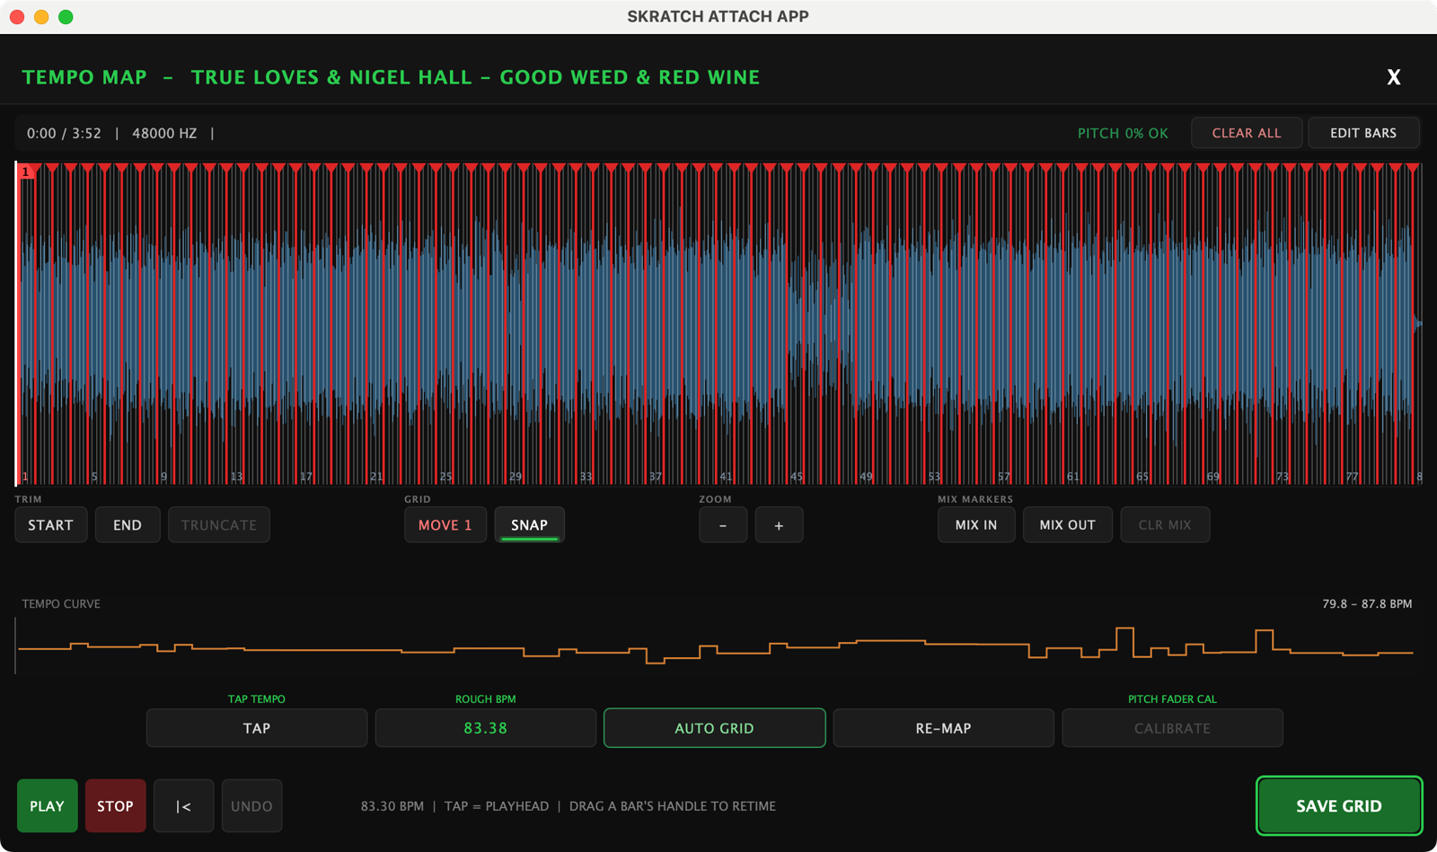Click the MOVE 1 grid button
Viewport: 1437px width, 852px height.
(x=445, y=525)
